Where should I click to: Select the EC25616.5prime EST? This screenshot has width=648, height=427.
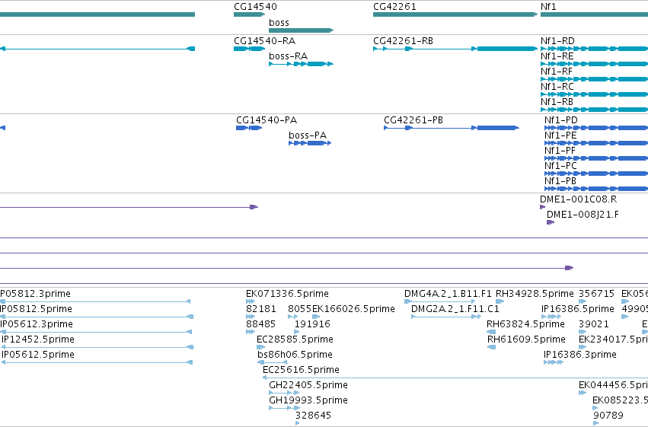click(x=455, y=378)
